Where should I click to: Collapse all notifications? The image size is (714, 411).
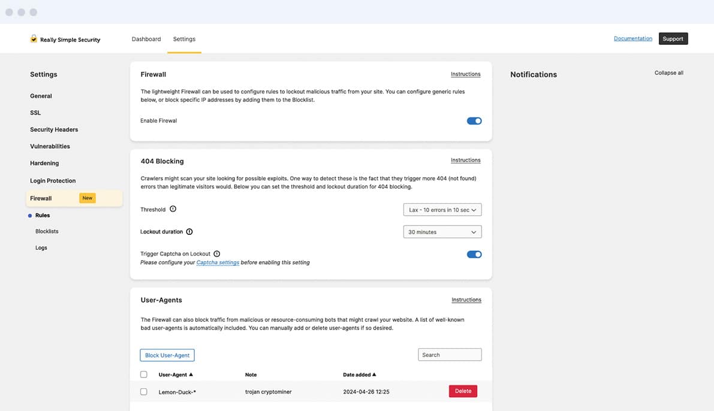point(668,73)
